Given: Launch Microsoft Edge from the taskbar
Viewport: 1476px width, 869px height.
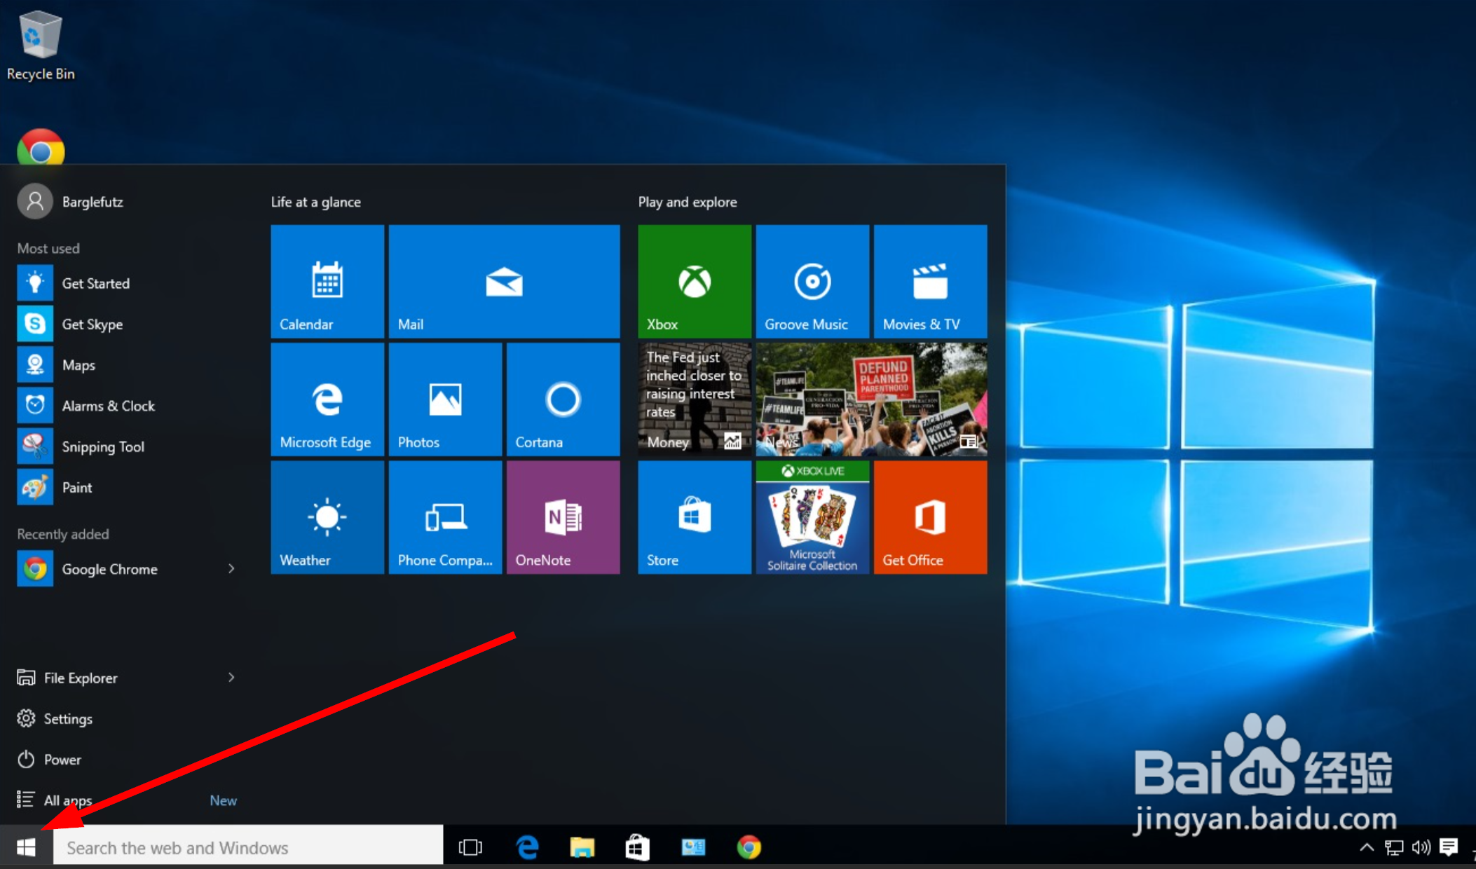Looking at the screenshot, I should point(526,847).
